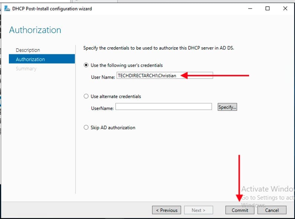295x219 pixels.
Task: Choose 'Use alternate credentials' radio button
Action: pyautogui.click(x=87, y=96)
